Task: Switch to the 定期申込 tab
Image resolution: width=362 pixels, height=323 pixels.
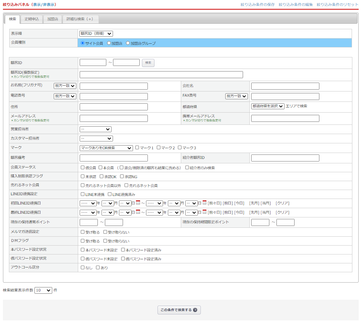Action: [x=32, y=19]
